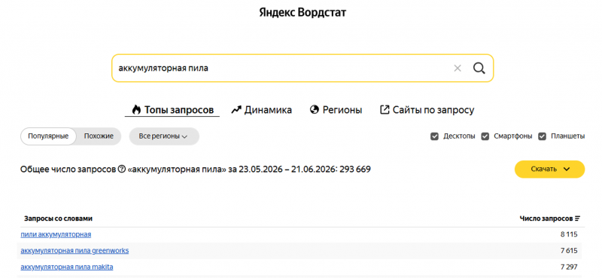Click the help question mark icon

(x=122, y=170)
